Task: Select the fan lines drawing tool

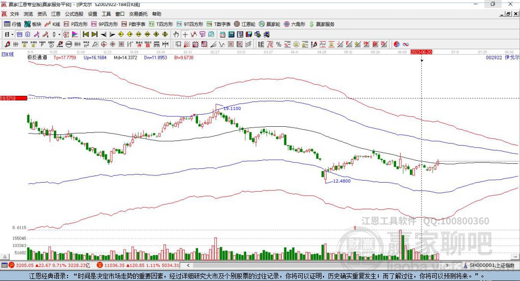Action: tap(187, 45)
